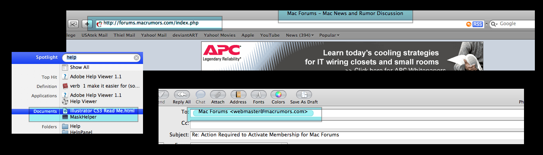Image resolution: width=543 pixels, height=155 pixels.
Task: Open USAtek Mail bookmark
Action: (95, 35)
